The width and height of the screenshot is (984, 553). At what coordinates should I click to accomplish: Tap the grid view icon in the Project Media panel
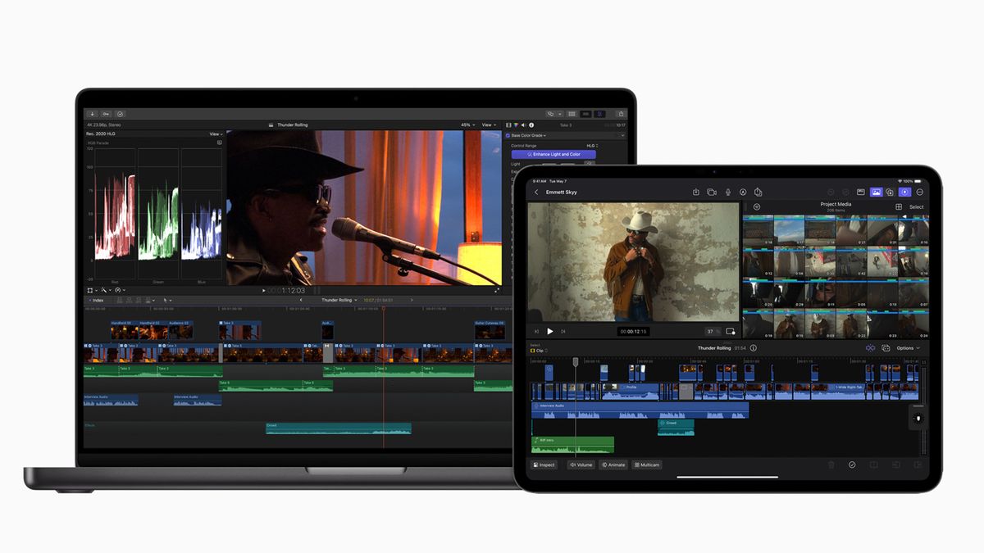(897, 206)
